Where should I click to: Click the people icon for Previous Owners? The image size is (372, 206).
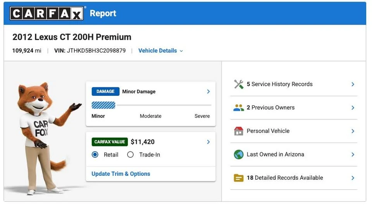point(239,107)
